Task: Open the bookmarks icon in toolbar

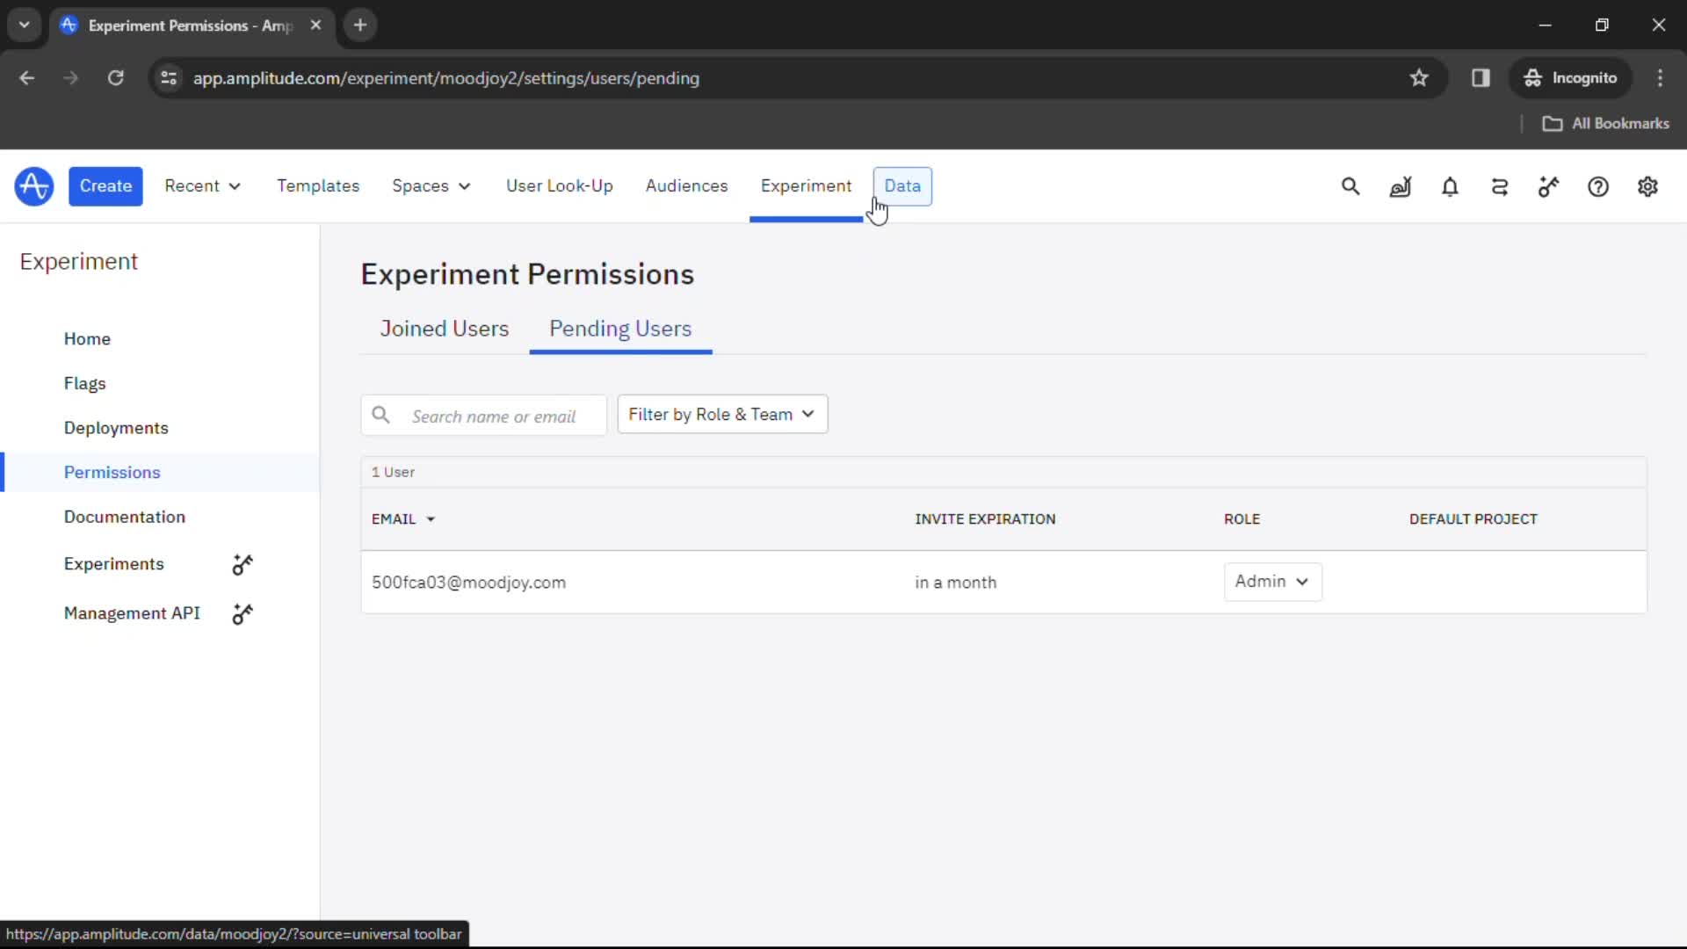Action: [x=1419, y=77]
